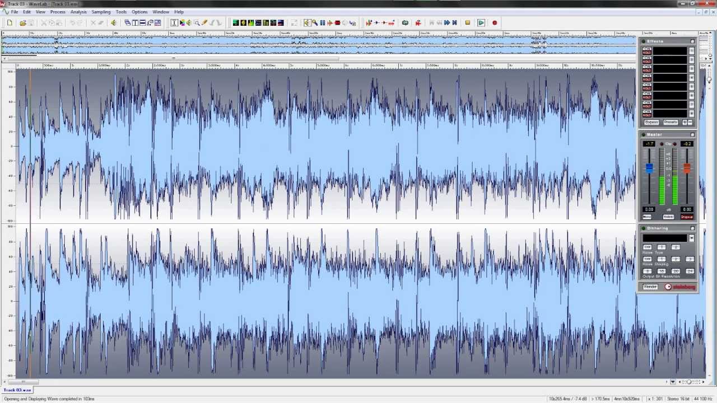Toggle the Master section power LED
The image size is (717, 403).
click(644, 135)
